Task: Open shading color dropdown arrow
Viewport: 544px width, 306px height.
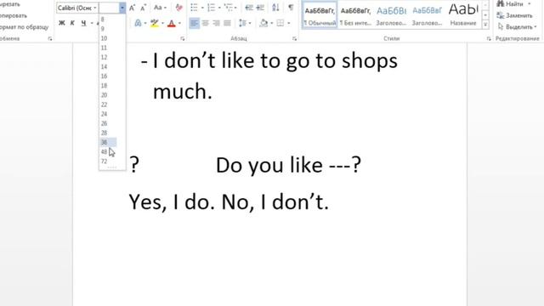Action: click(272, 23)
